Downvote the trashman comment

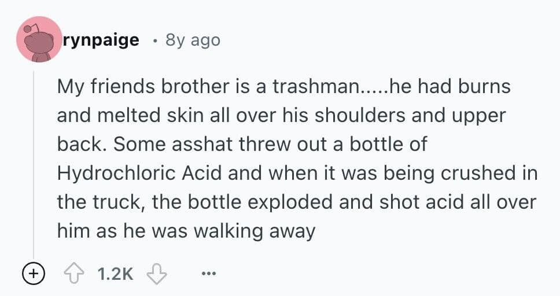click(x=156, y=273)
